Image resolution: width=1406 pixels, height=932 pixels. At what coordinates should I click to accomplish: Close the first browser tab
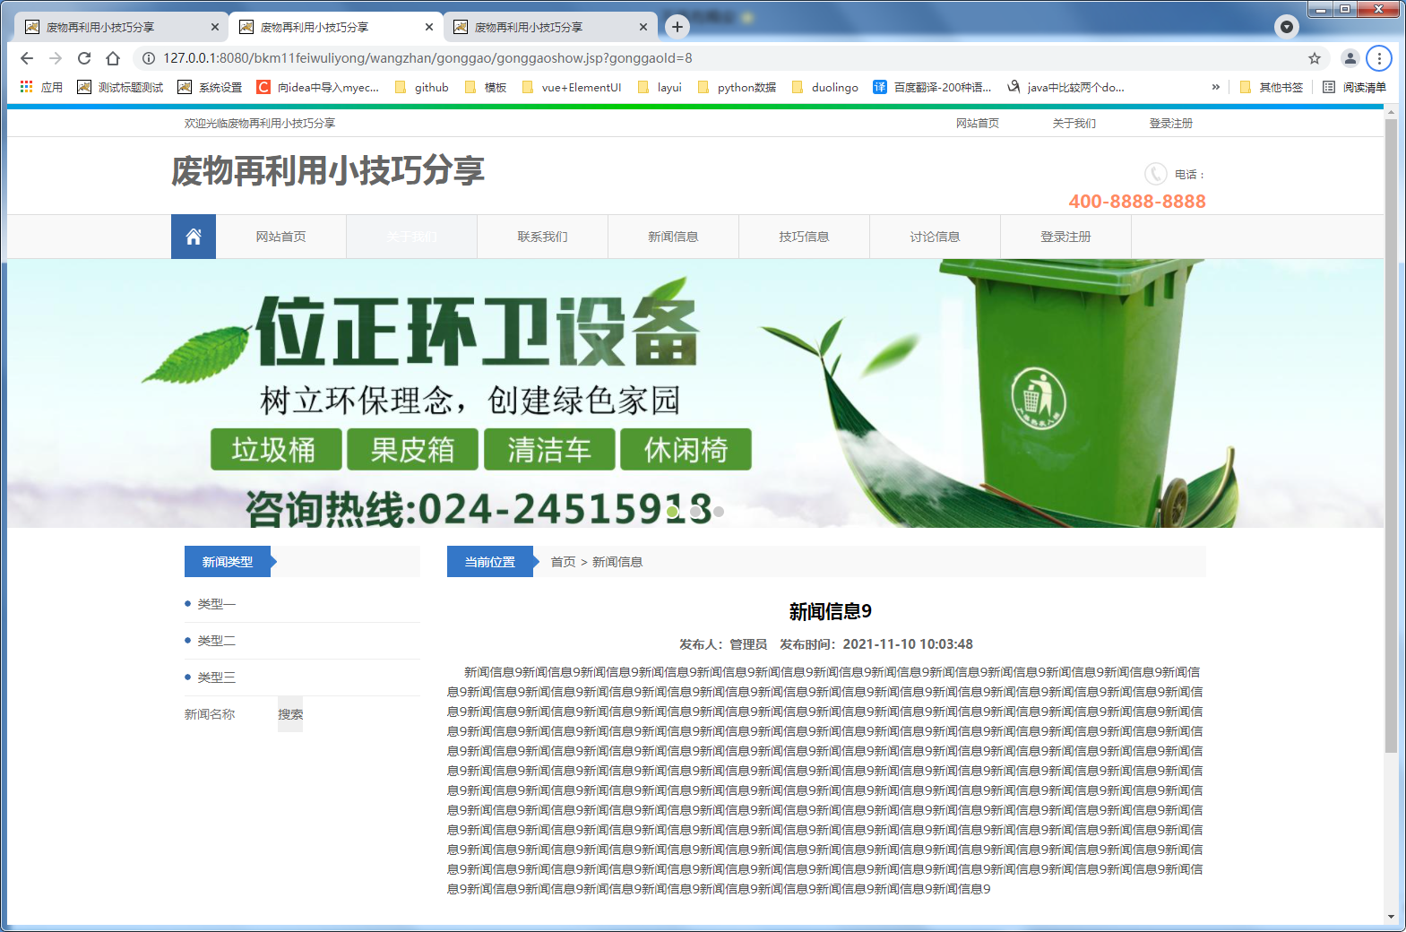pyautogui.click(x=214, y=27)
